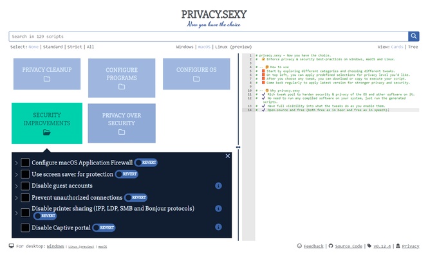Download desktop version for Windows
Image resolution: width=428 pixels, height=257 pixels.
coord(55,246)
